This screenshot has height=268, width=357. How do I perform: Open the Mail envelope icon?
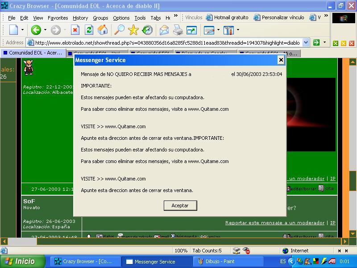click(x=164, y=30)
